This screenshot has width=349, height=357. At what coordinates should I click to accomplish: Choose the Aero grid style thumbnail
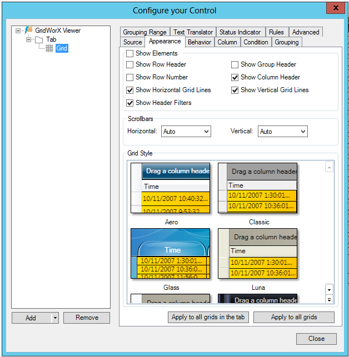click(x=171, y=188)
